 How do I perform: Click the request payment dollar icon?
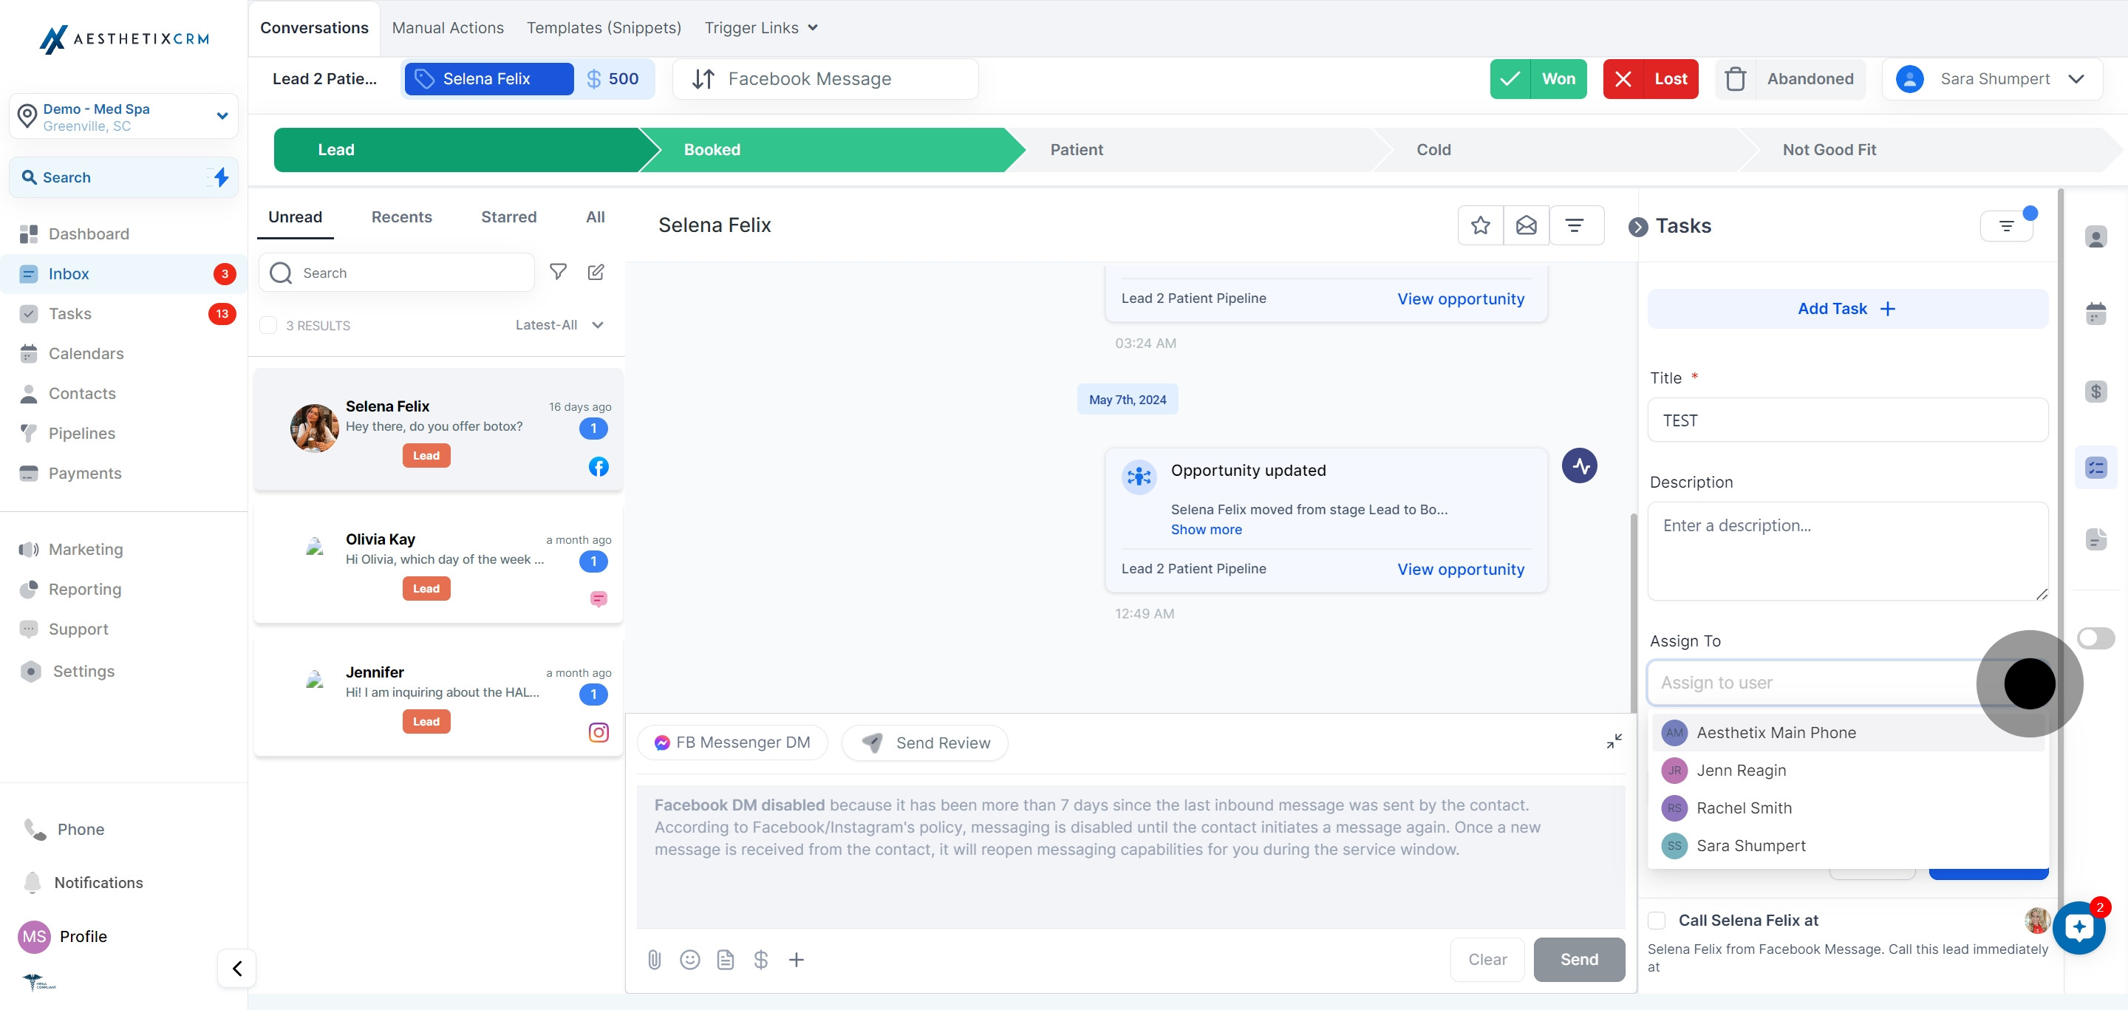(x=761, y=960)
